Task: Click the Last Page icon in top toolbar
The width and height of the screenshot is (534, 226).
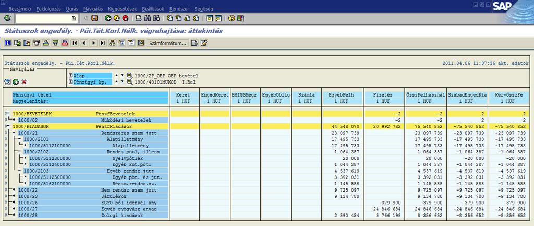Action: click(x=196, y=18)
